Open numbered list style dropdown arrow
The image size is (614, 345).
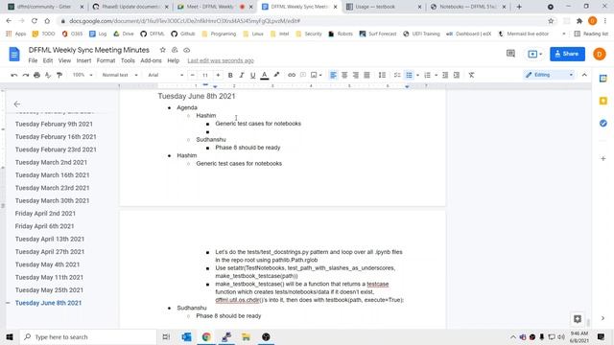point(437,75)
